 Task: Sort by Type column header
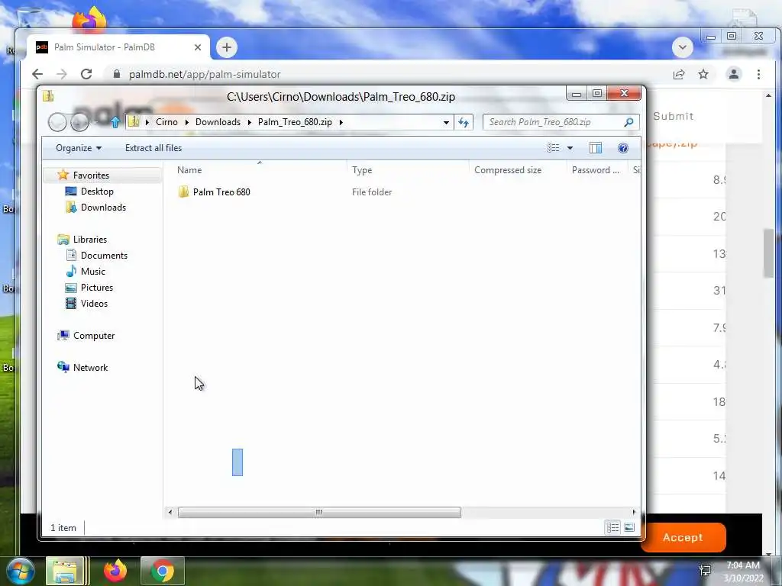coord(362,170)
